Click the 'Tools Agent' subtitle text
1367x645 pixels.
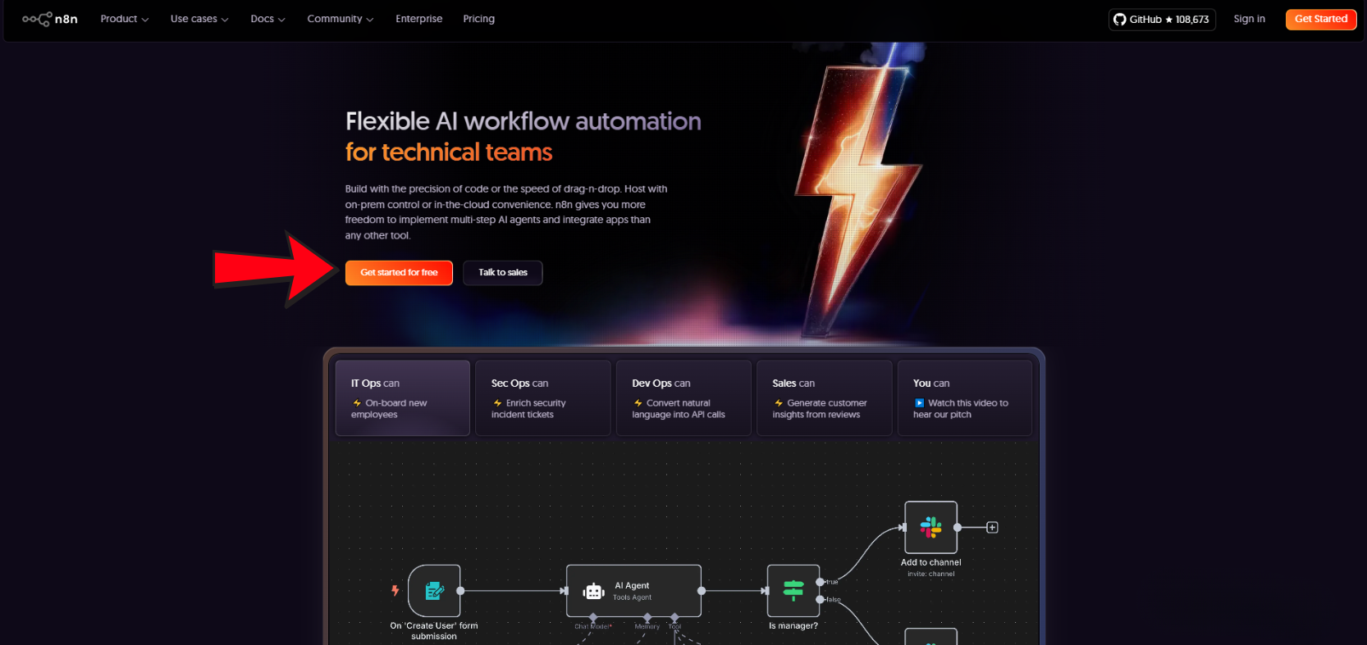pos(632,597)
